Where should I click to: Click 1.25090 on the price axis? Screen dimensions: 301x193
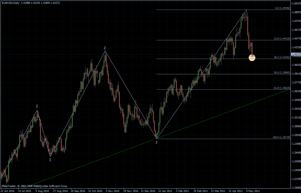pyautogui.click(x=297, y=161)
